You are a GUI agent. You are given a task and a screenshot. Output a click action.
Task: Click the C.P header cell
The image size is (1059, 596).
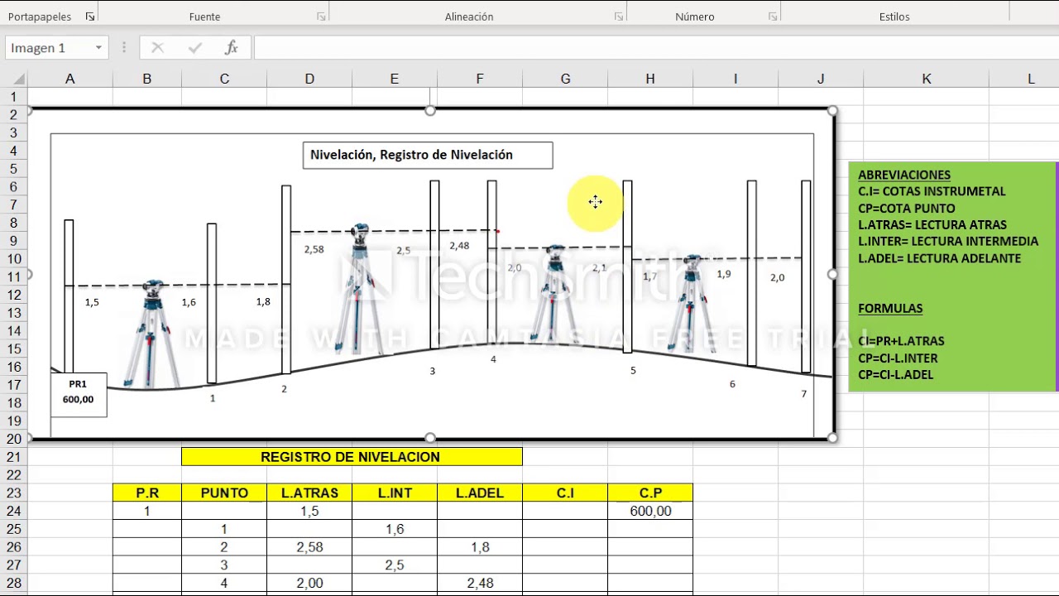tap(650, 493)
